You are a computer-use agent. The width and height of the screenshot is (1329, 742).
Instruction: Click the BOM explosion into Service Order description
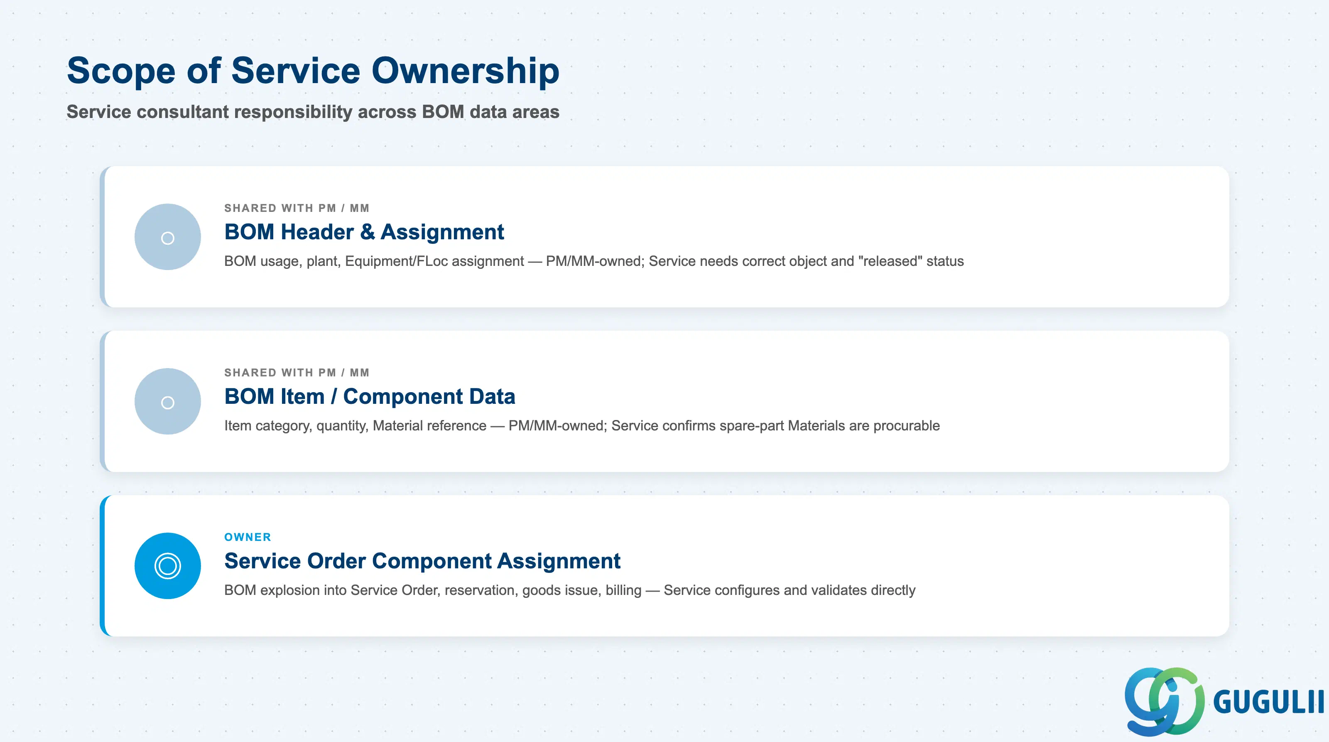569,591
